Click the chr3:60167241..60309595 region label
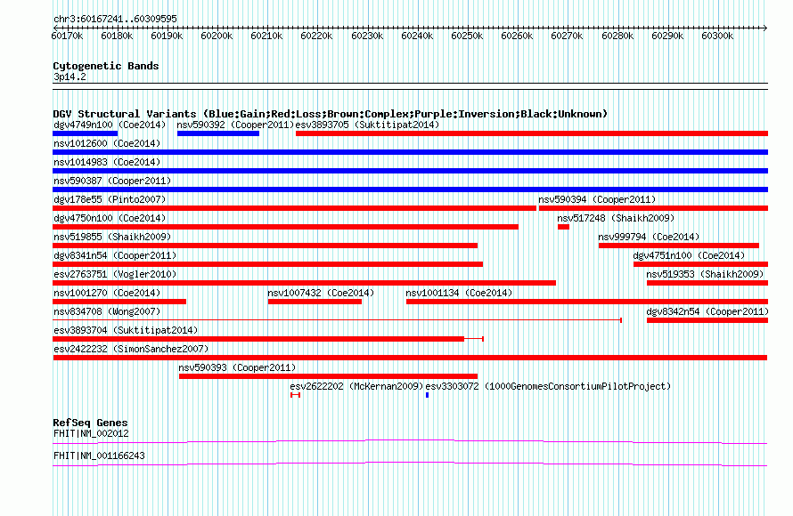Image resolution: width=793 pixels, height=516 pixels. [x=115, y=19]
